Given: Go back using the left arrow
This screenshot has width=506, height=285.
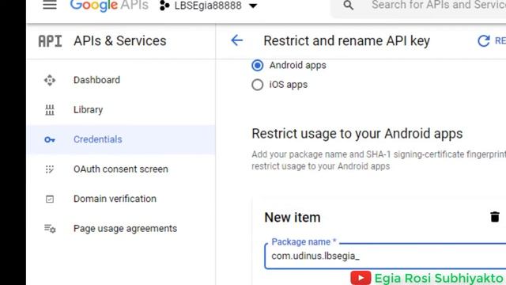Looking at the screenshot, I should [236, 40].
